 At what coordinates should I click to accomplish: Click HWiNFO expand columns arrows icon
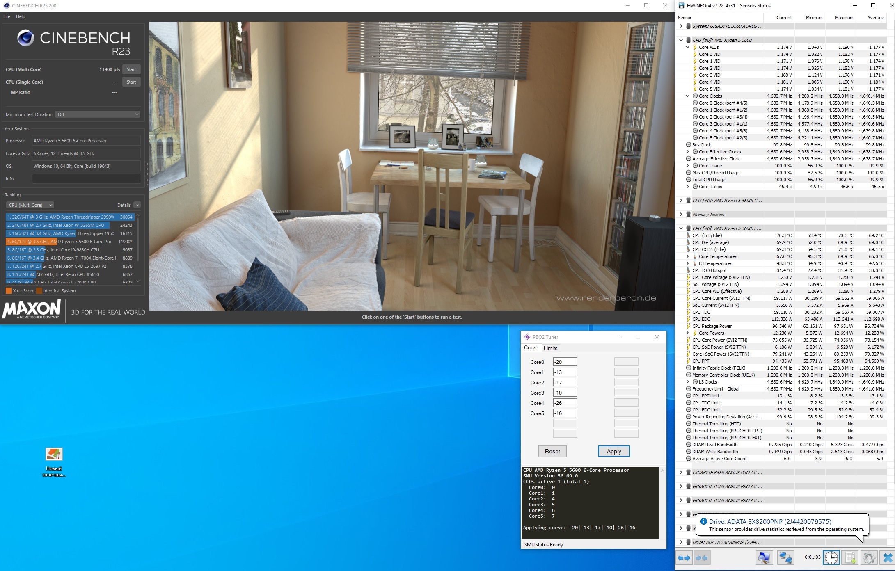pos(684,558)
